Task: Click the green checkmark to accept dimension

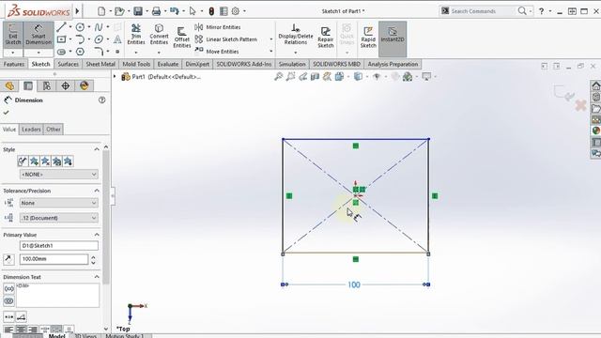Action: [x=6, y=113]
